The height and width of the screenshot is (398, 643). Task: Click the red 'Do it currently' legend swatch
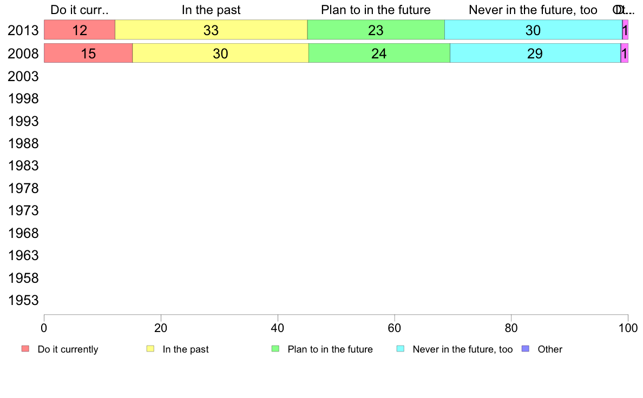(25, 349)
